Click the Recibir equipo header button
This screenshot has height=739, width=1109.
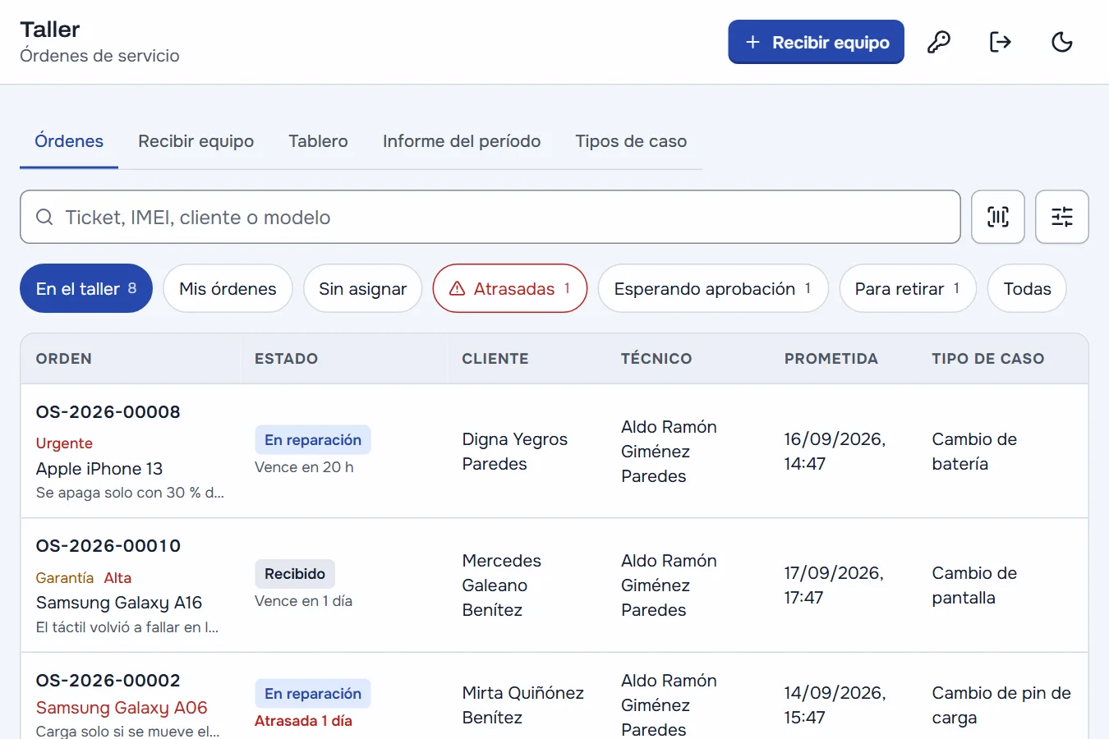816,42
